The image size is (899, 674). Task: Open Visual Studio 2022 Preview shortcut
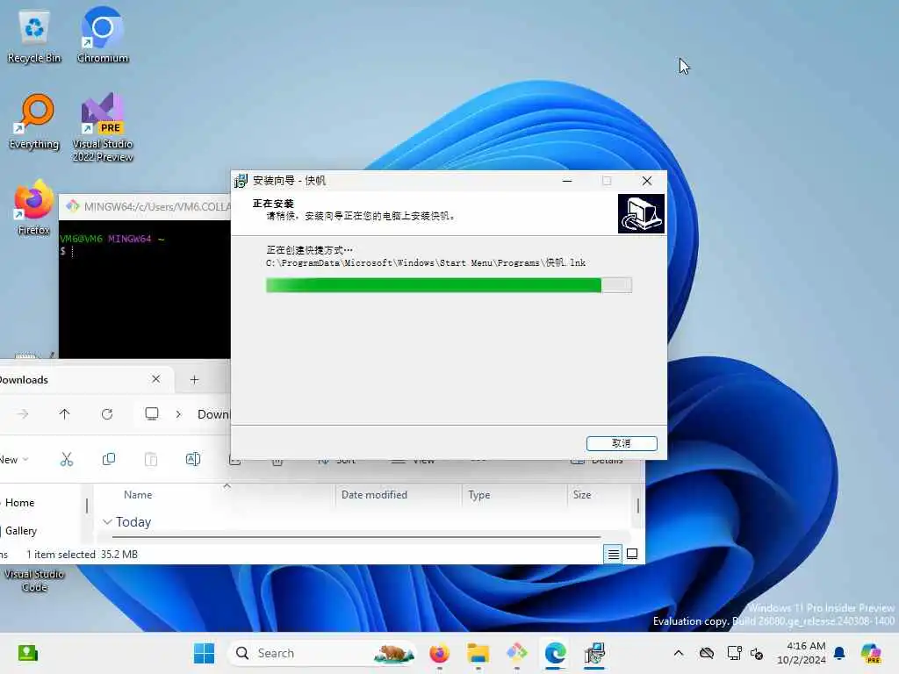pyautogui.click(x=103, y=127)
